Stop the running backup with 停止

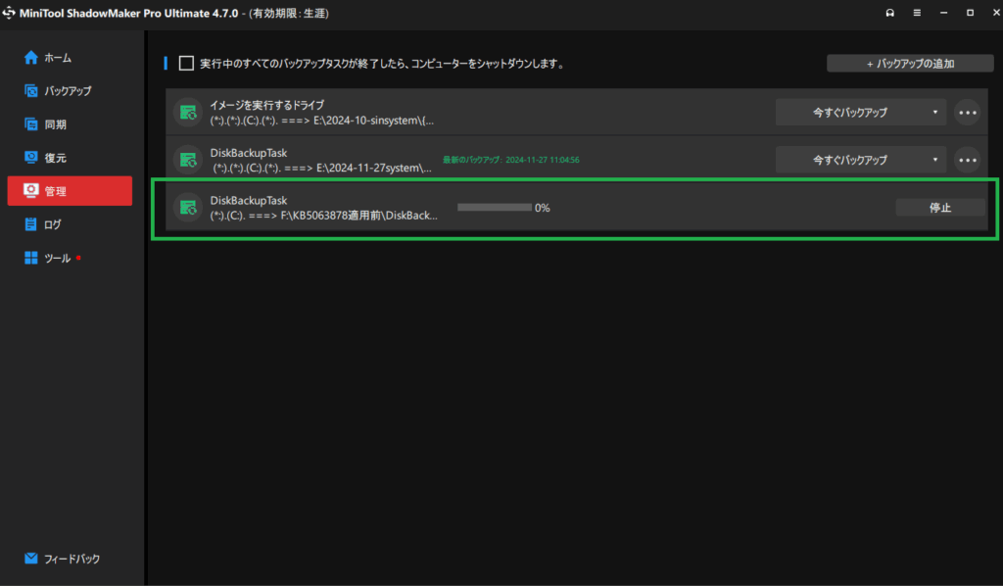click(939, 208)
